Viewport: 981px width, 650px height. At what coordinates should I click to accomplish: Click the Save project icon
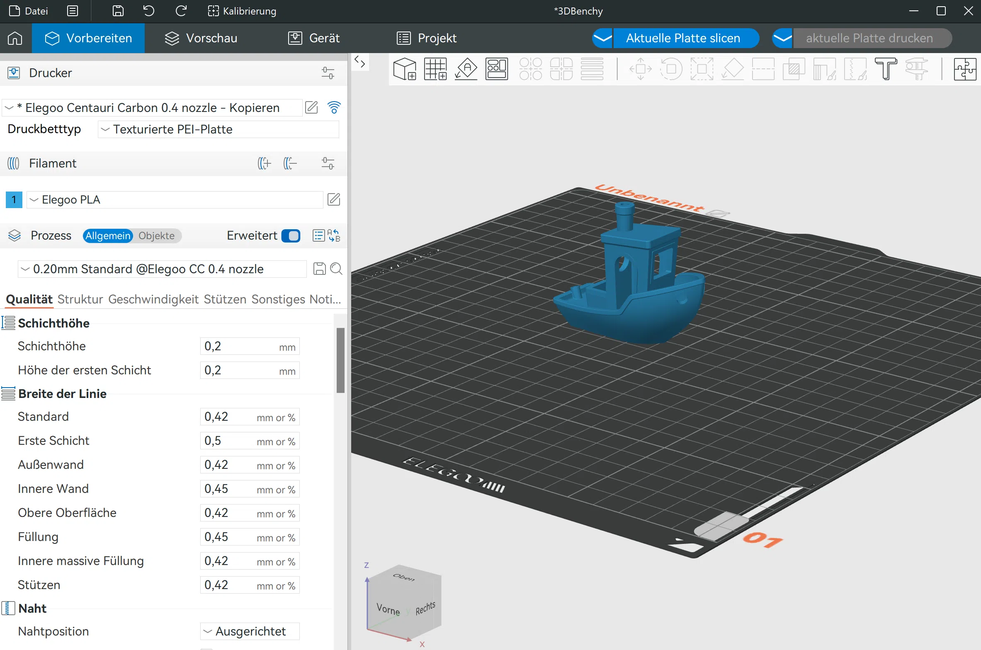click(x=118, y=11)
